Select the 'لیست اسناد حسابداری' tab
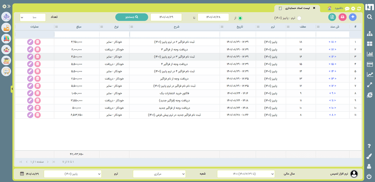Viewport: 375px width, 182px height. click(x=298, y=8)
